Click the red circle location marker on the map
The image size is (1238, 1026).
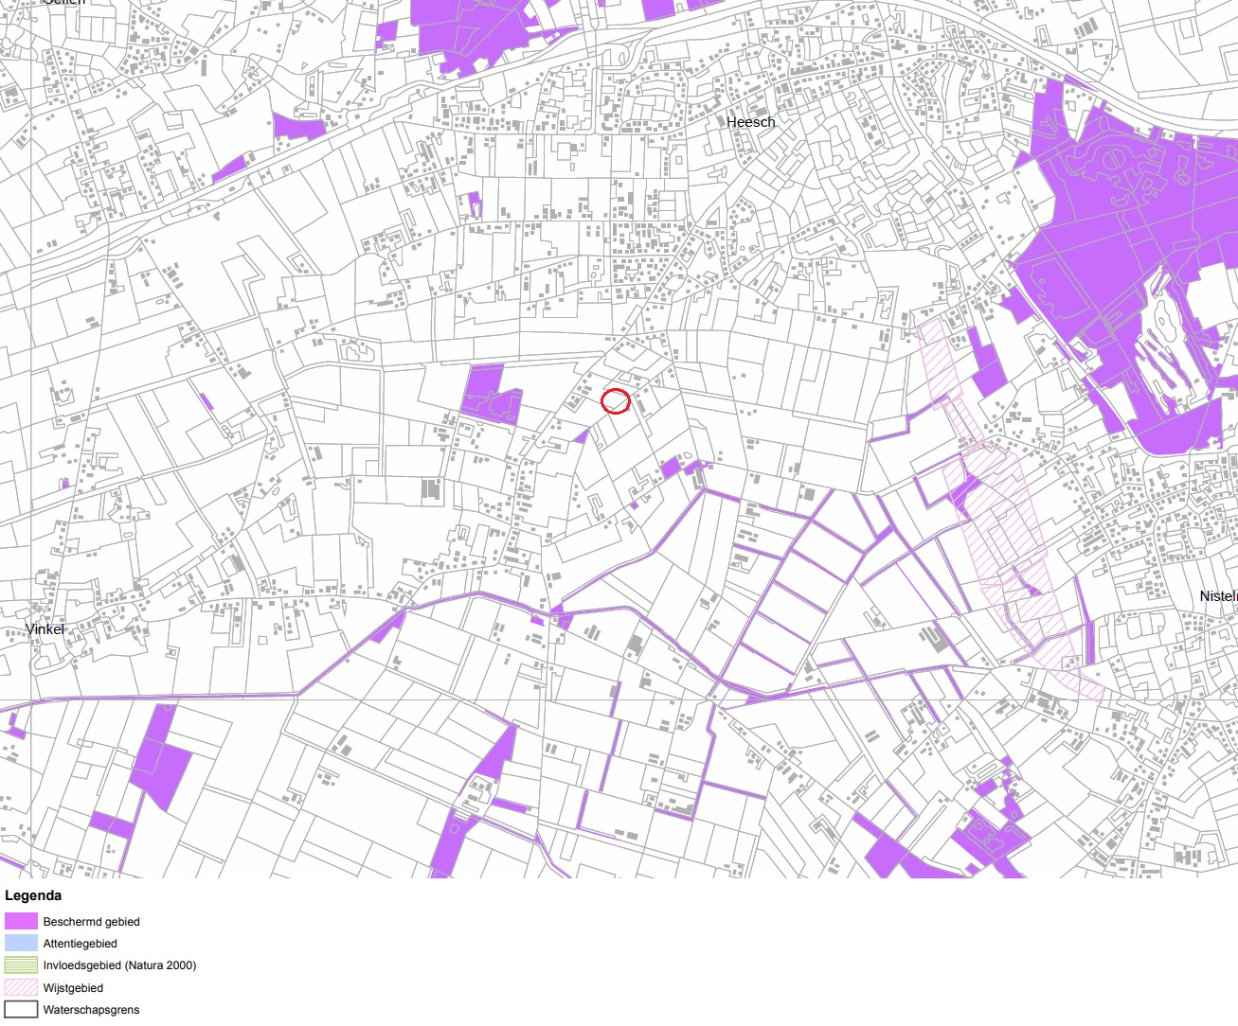616,401
